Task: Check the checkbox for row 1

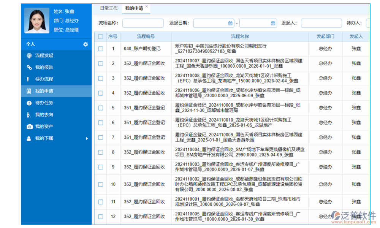Action: (100, 49)
